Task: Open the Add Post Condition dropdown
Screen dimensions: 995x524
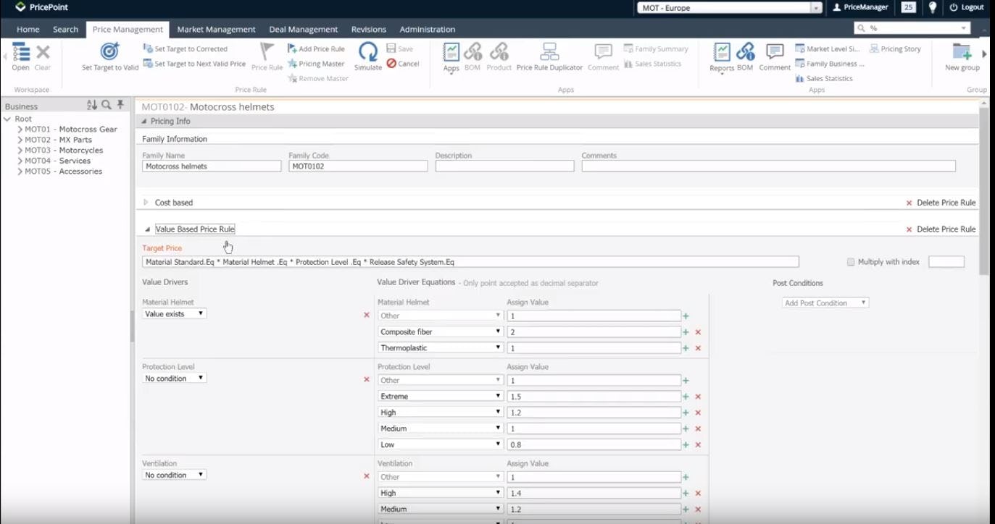Action: tap(824, 303)
